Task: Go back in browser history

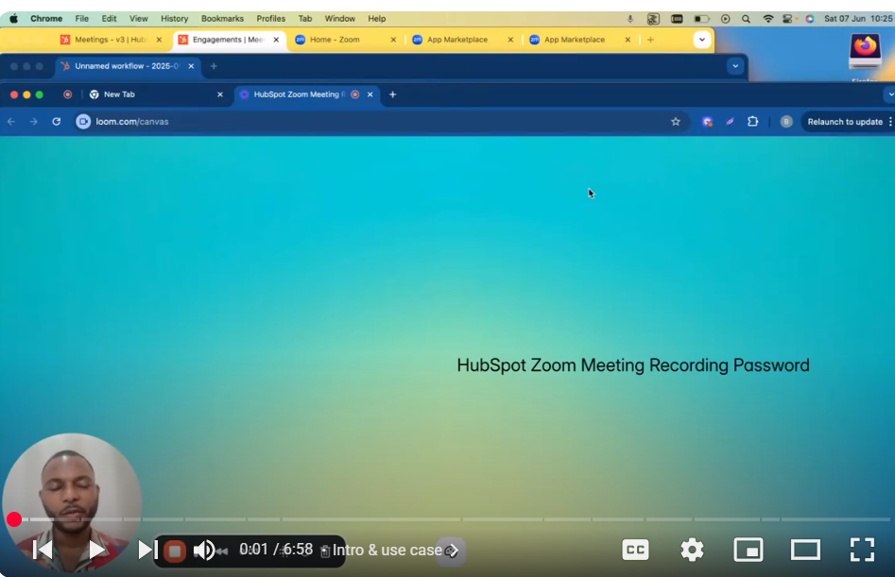Action: coord(11,122)
